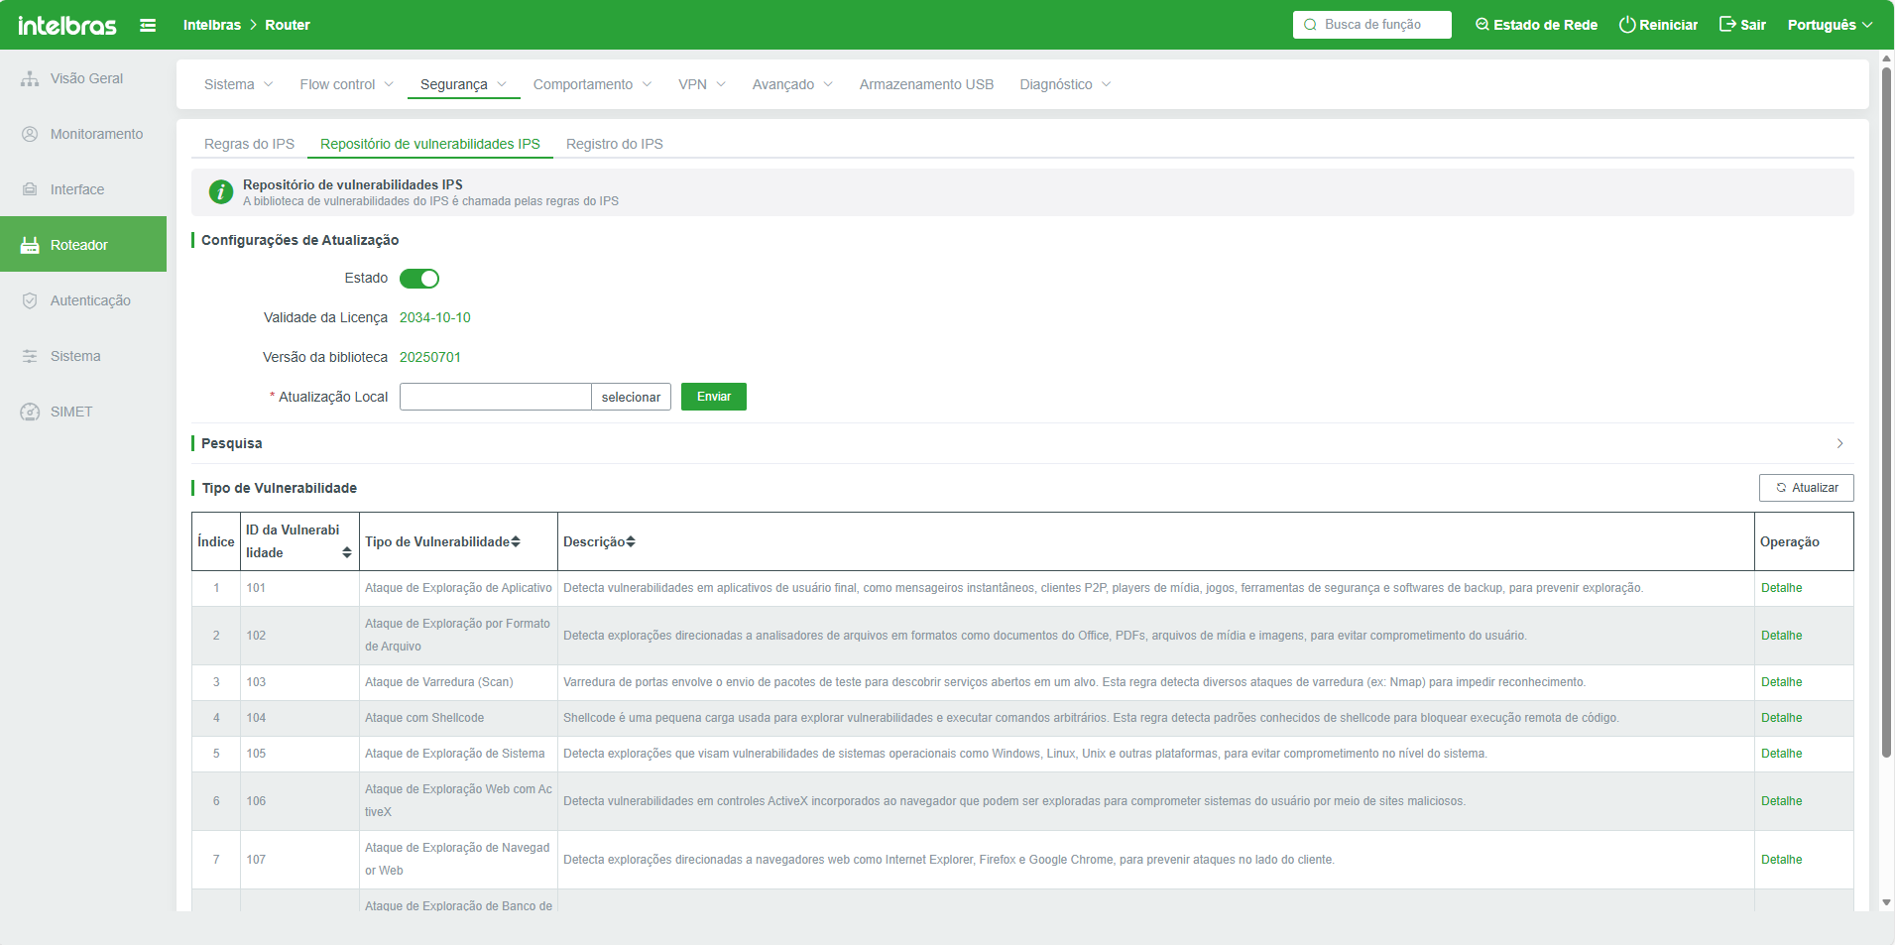Switch to the Registro do IPS tab
The image size is (1895, 945).
(x=614, y=144)
